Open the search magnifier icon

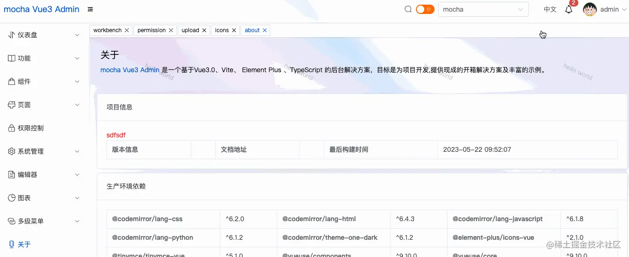(408, 9)
